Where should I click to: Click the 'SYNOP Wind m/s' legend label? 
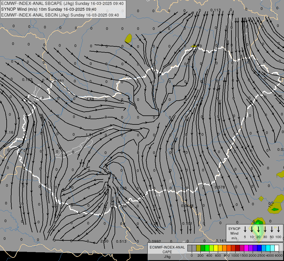click(x=234, y=233)
